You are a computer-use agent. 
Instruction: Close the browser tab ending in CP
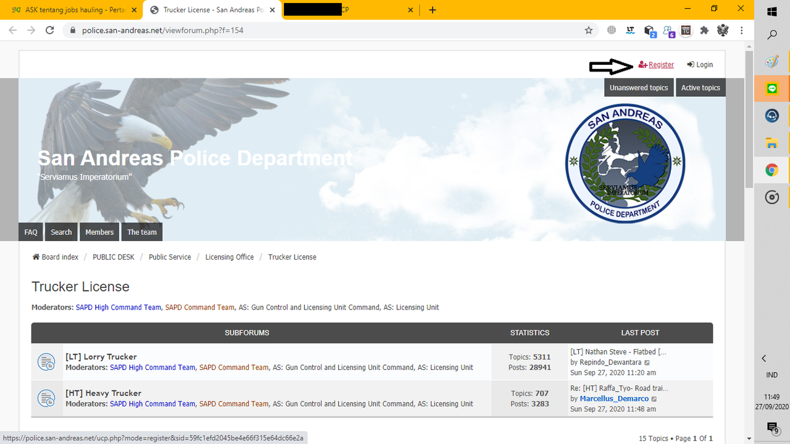411,10
